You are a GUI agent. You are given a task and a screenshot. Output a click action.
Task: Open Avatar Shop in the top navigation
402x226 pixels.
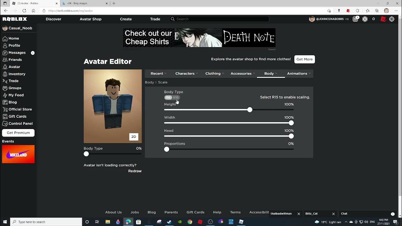coord(90,19)
